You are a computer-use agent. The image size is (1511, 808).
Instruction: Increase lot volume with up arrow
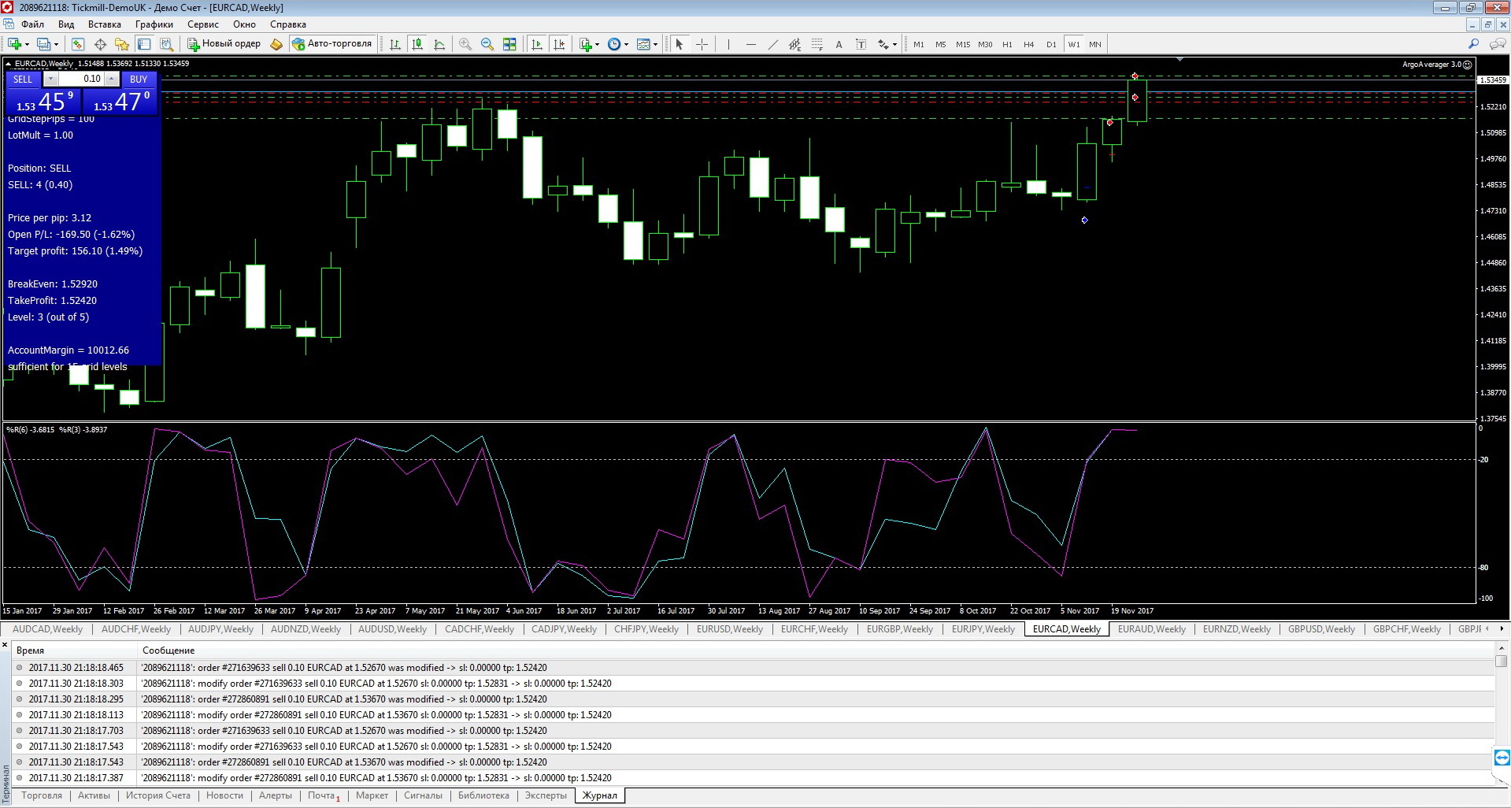[112, 79]
